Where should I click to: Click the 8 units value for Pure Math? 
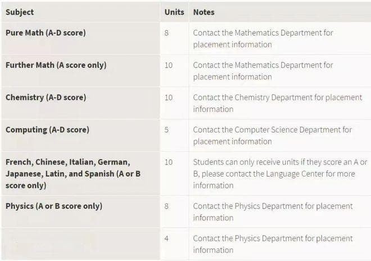pos(166,33)
